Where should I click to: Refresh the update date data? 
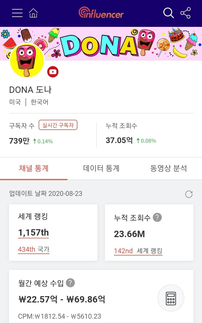(189, 194)
